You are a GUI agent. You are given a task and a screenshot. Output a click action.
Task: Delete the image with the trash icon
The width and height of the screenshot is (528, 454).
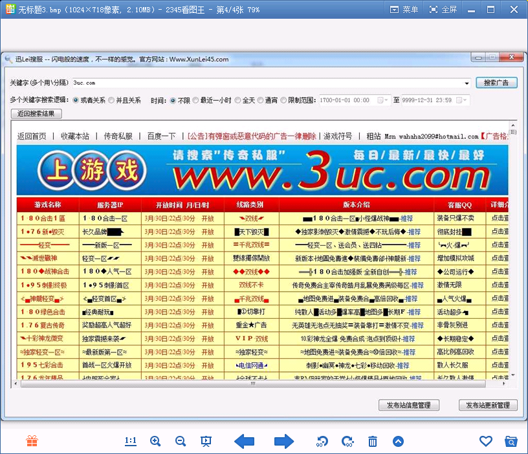(373, 441)
